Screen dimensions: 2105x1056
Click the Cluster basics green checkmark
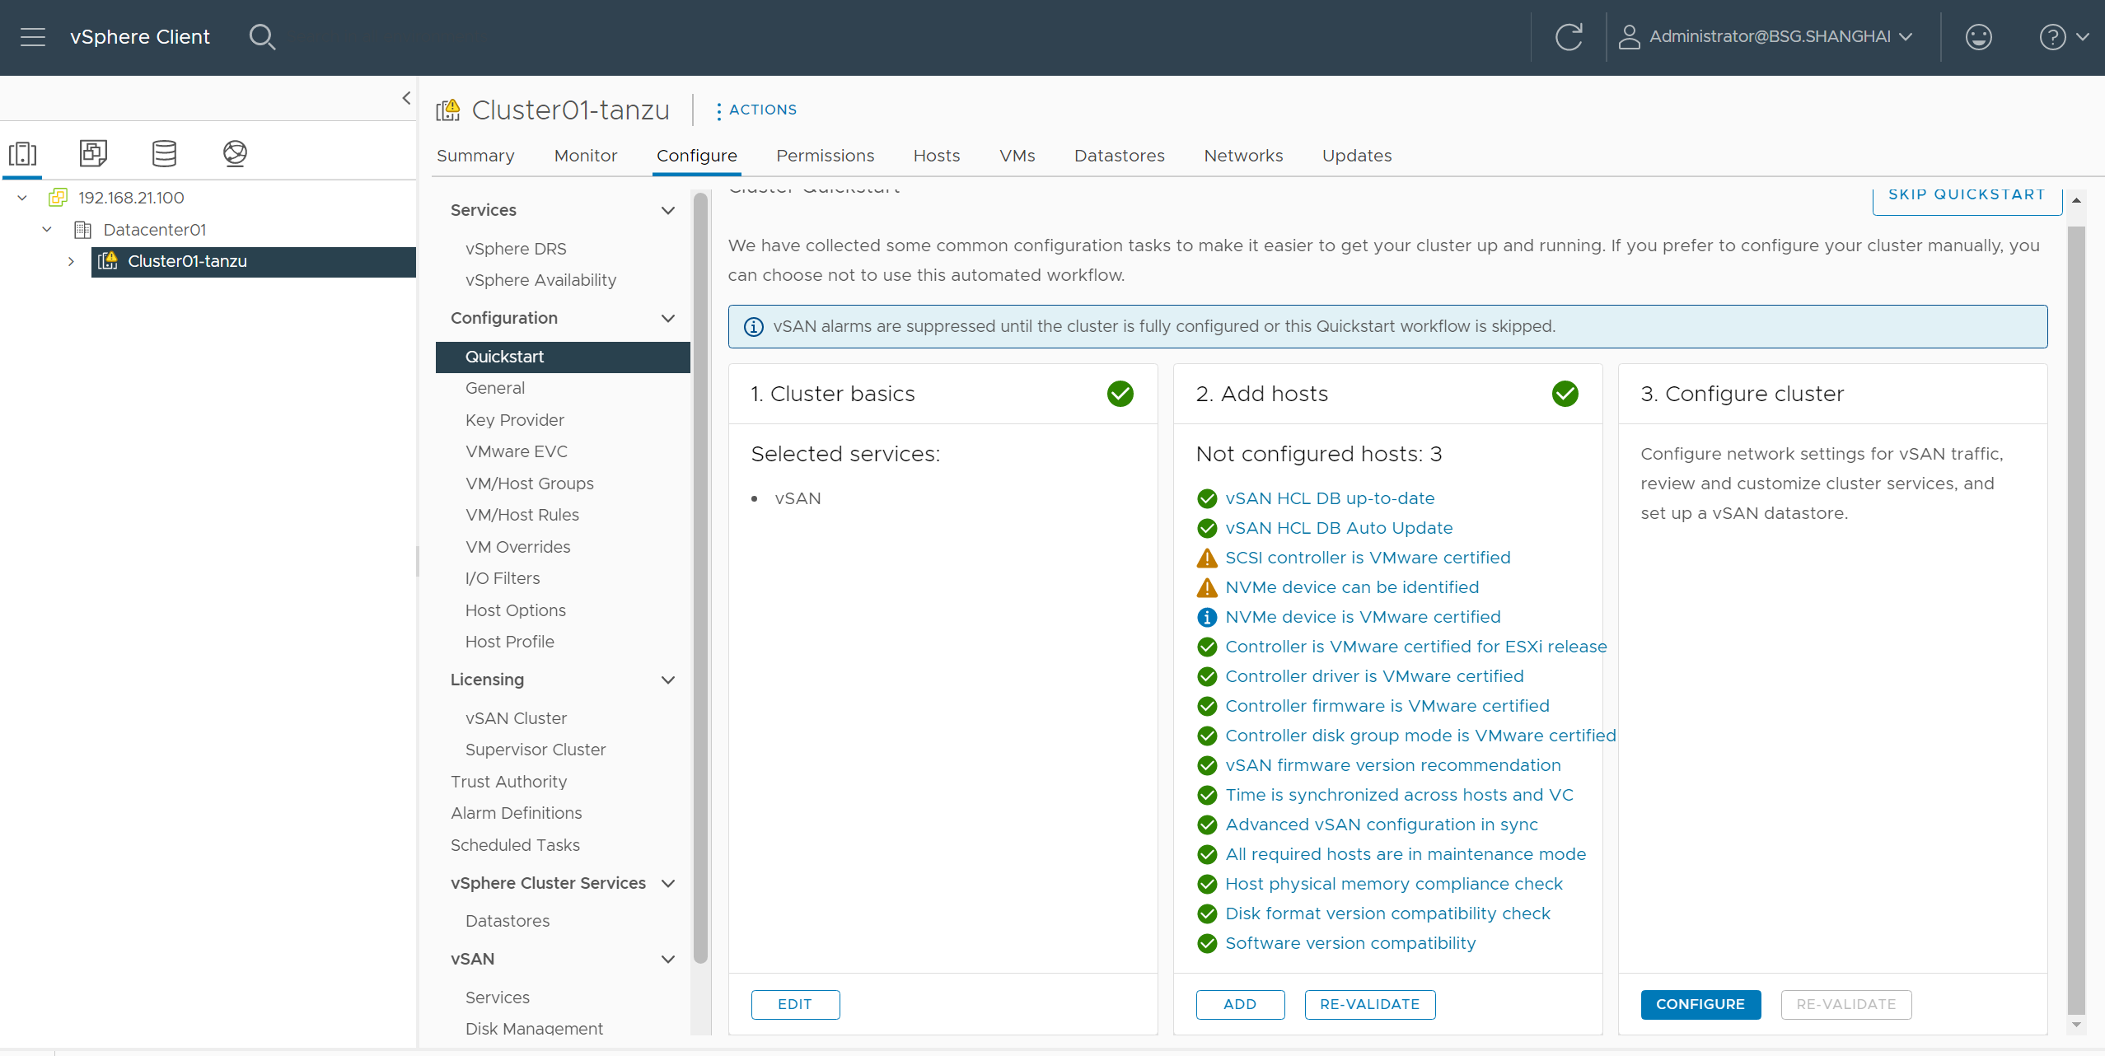[1120, 394]
